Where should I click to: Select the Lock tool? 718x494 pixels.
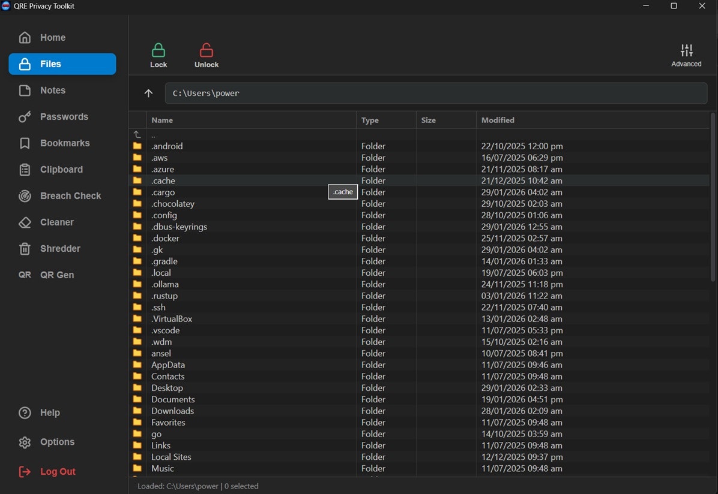pos(158,54)
